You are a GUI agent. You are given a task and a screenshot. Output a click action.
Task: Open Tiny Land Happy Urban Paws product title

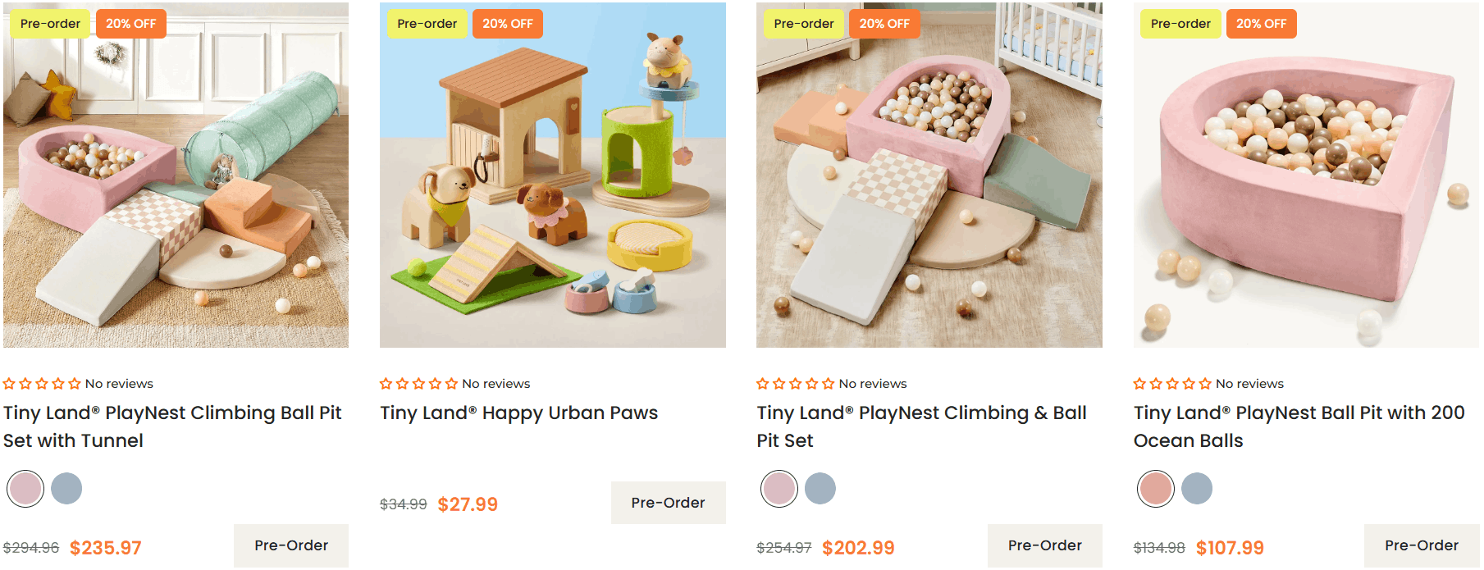point(518,413)
